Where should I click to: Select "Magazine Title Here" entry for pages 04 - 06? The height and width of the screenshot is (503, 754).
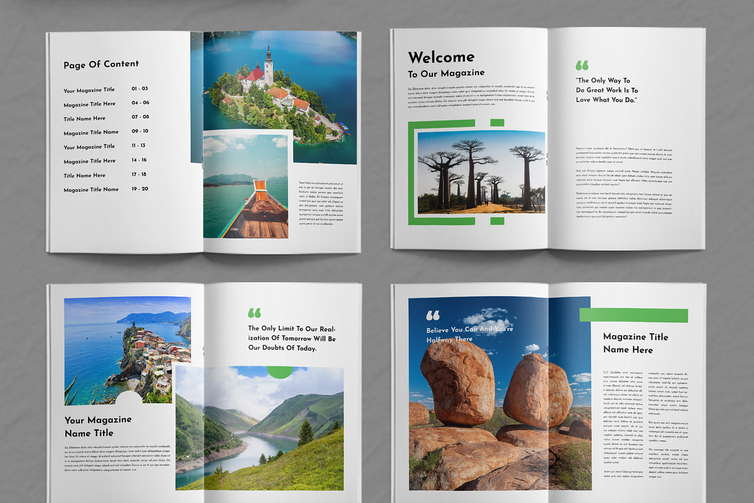[x=90, y=104]
